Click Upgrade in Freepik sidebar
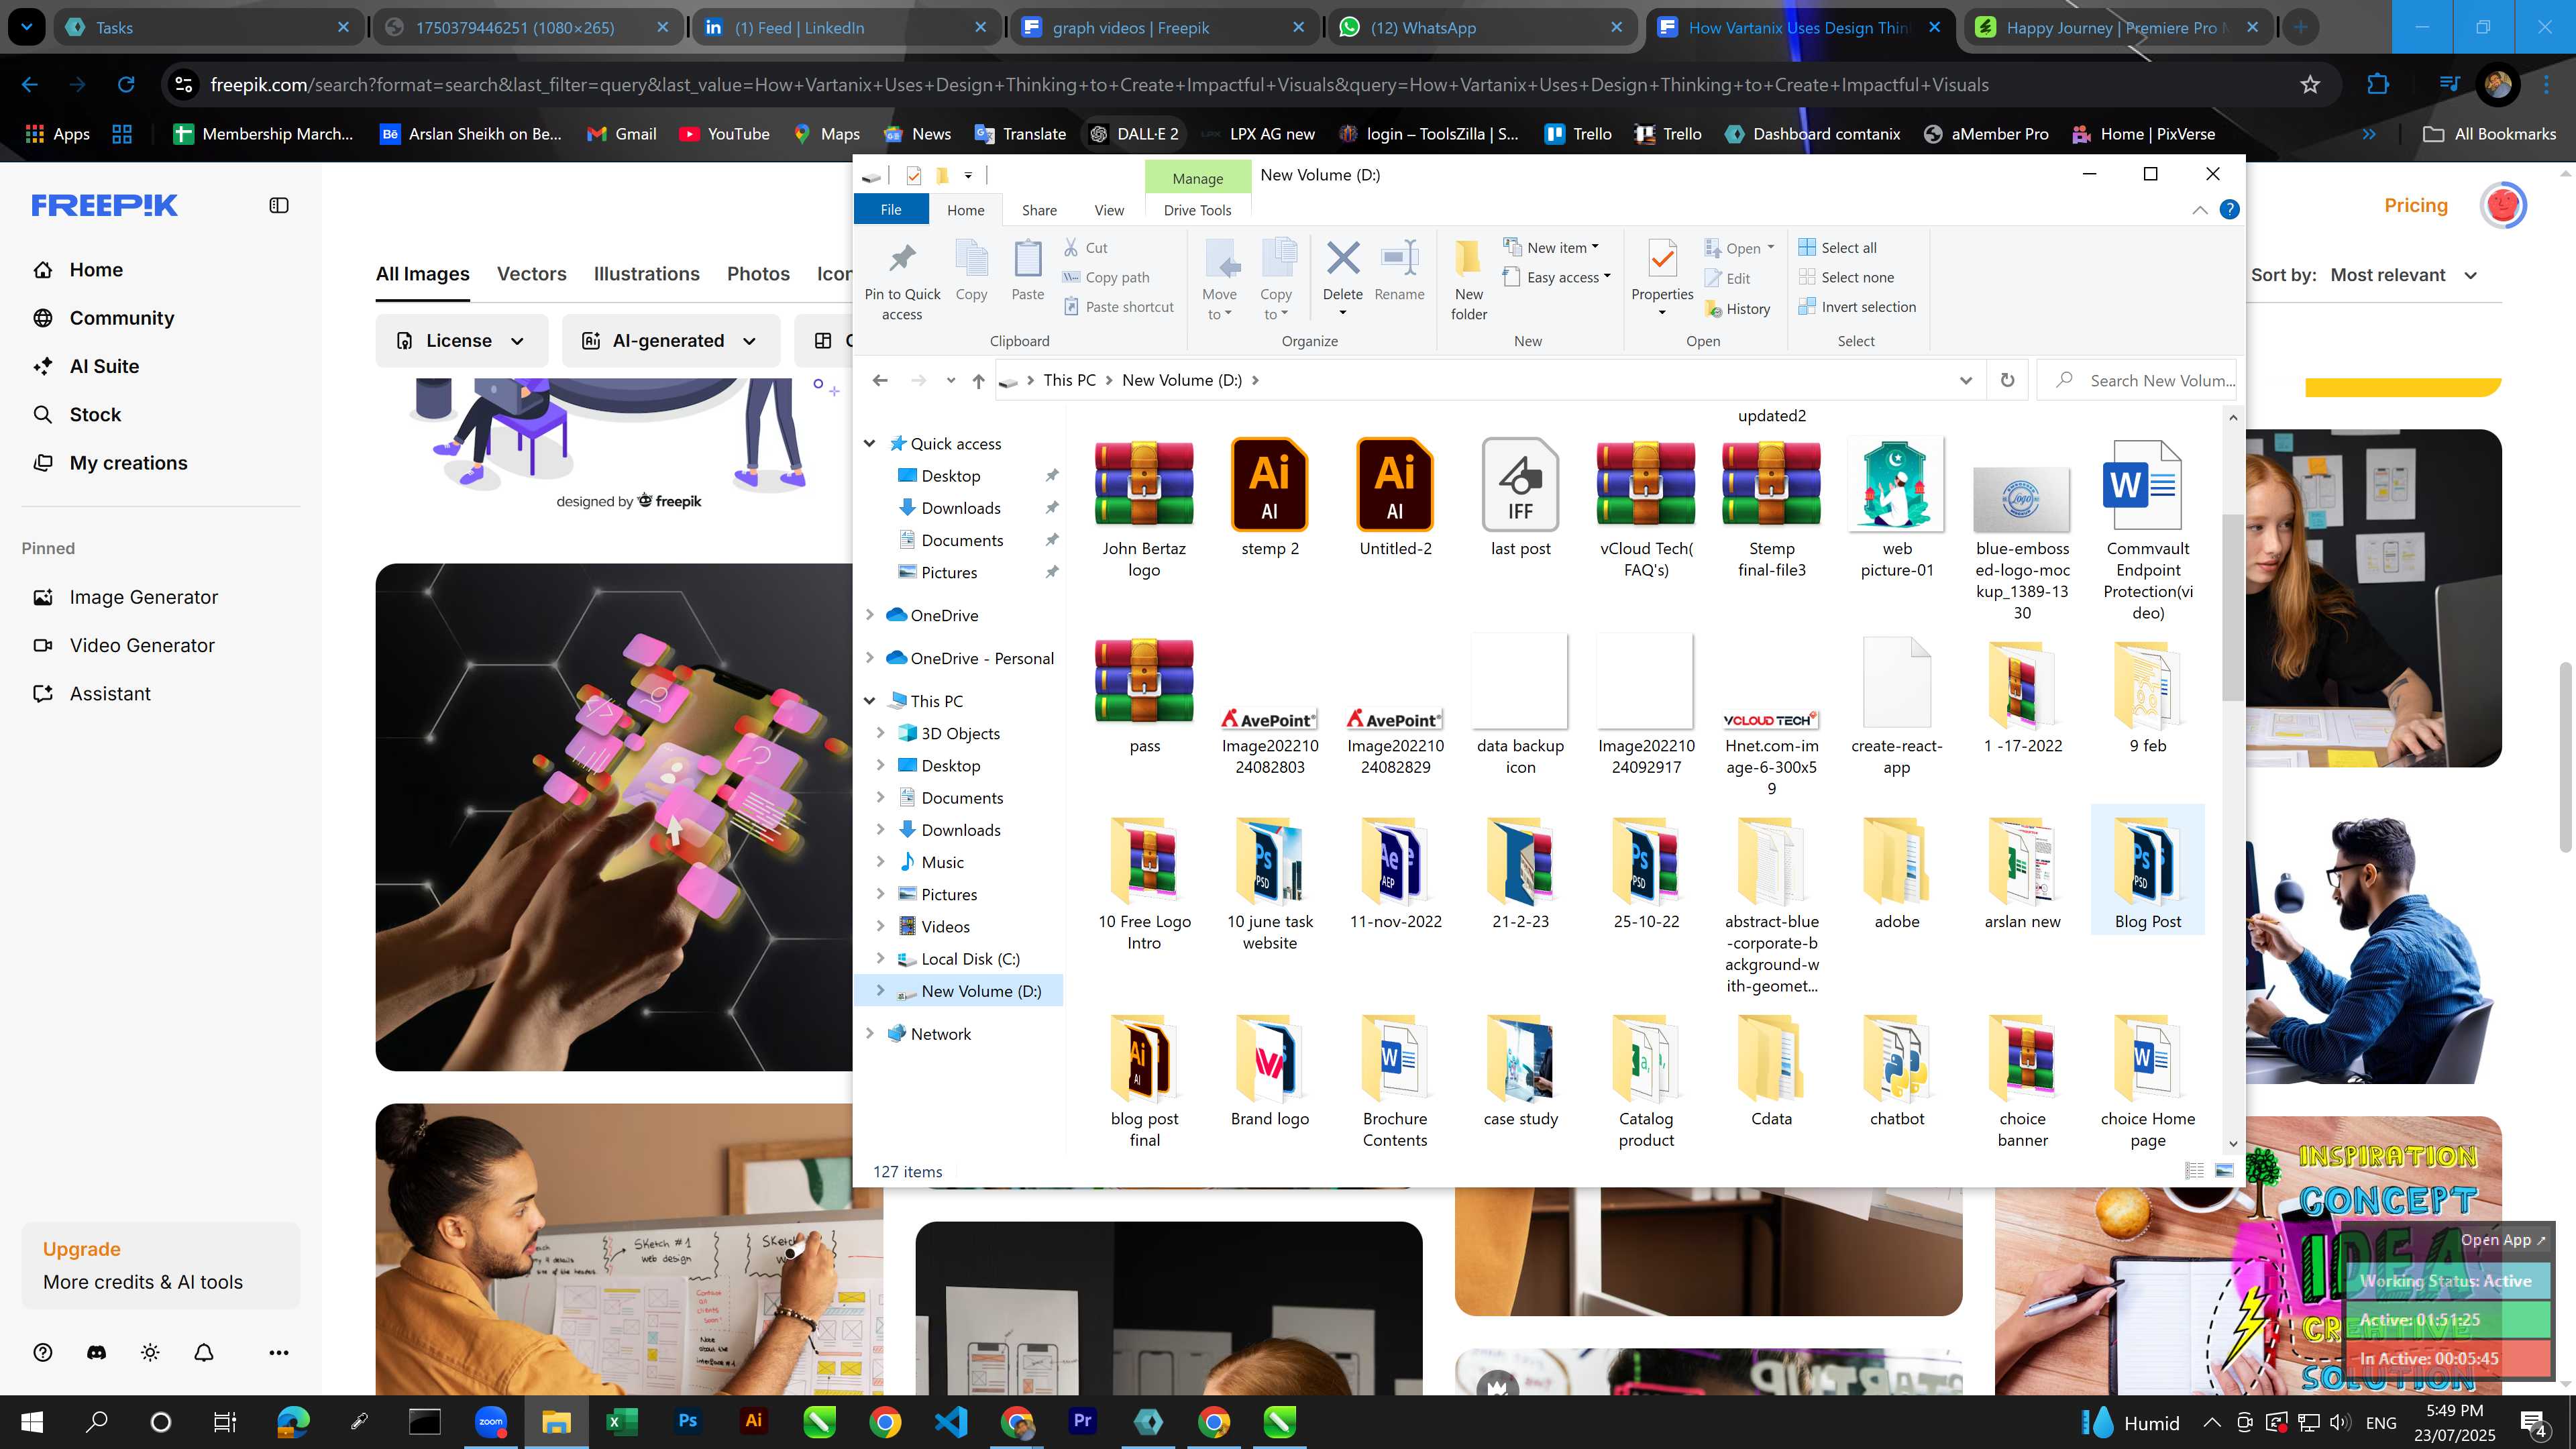This screenshot has width=2576, height=1449. click(81, 1249)
